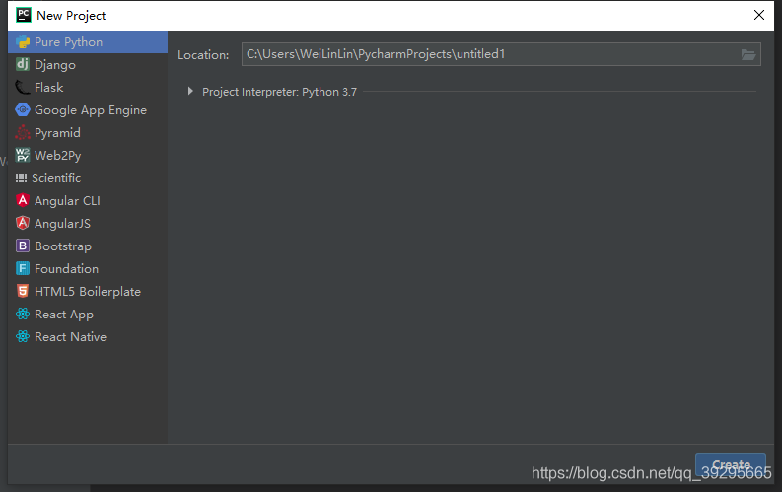782x492 pixels.
Task: Click the Pure Python snake icon
Action: 23,42
